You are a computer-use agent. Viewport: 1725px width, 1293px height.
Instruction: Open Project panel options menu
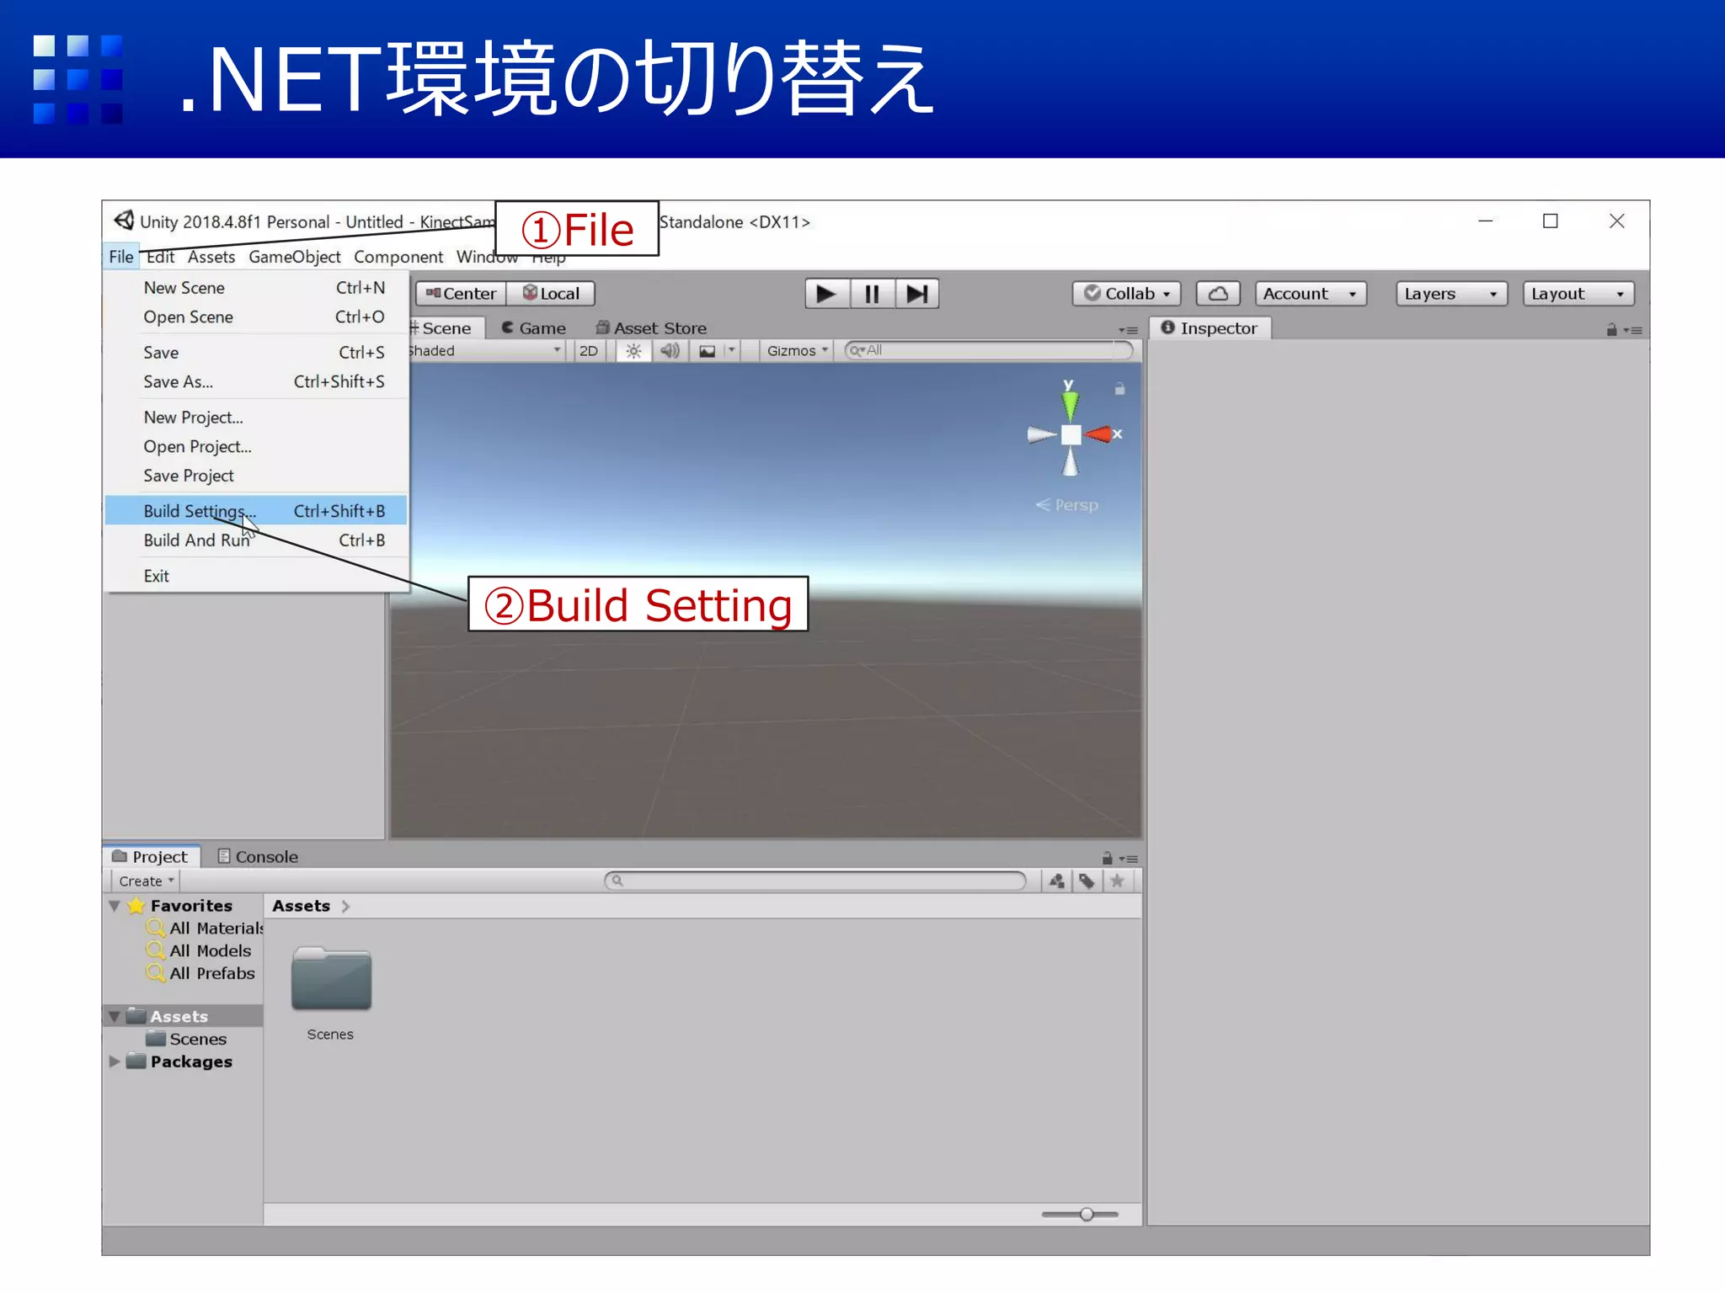pos(1129,859)
